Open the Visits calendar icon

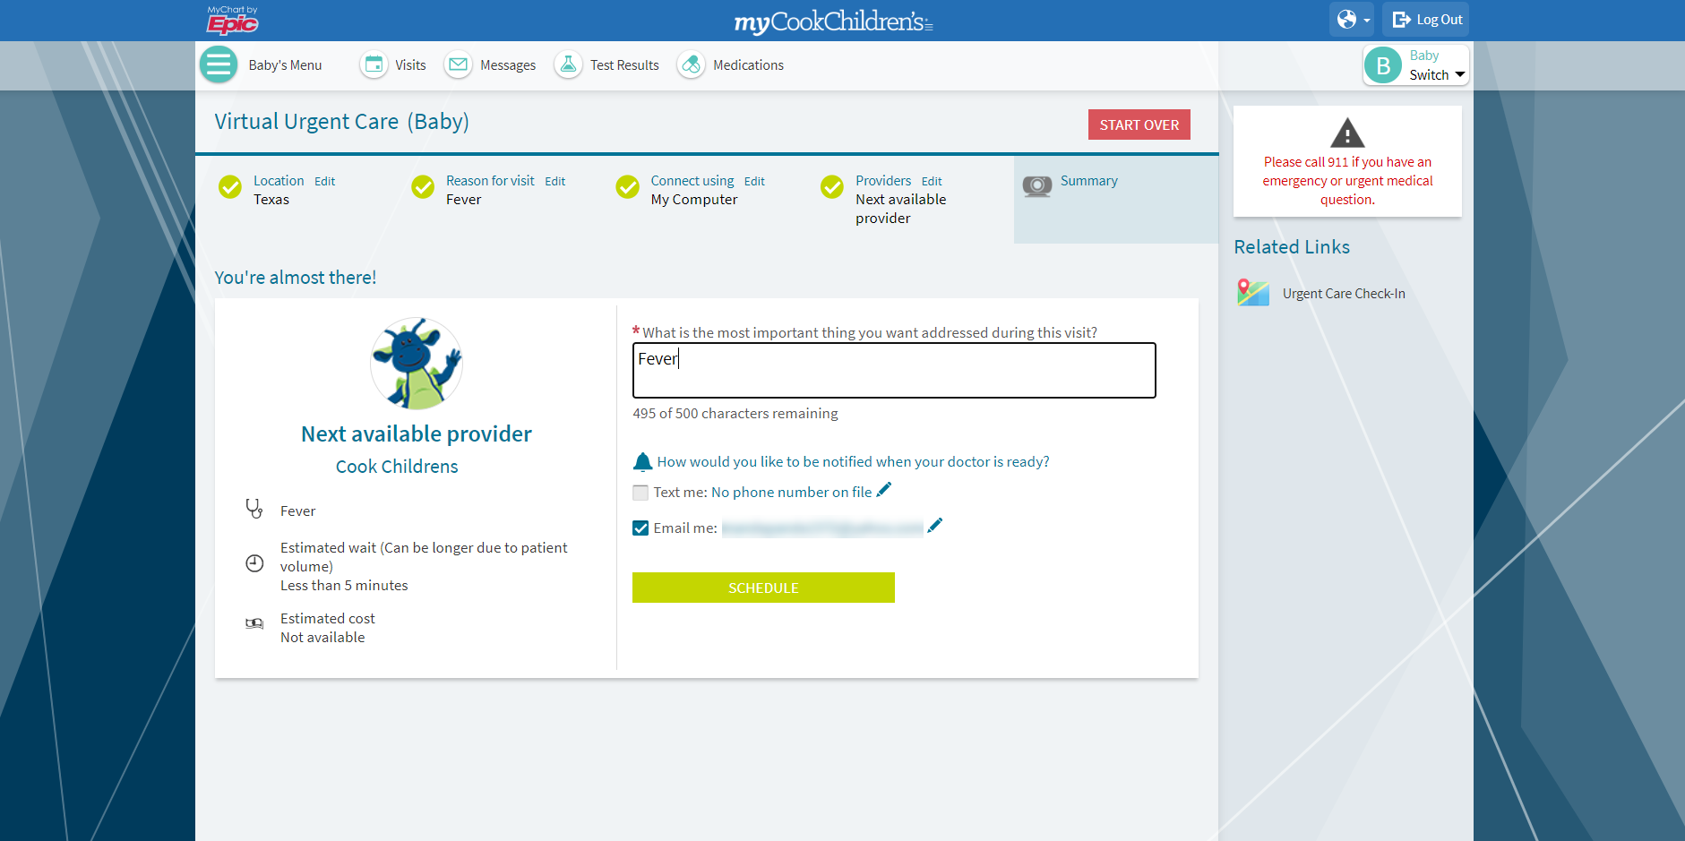374,64
